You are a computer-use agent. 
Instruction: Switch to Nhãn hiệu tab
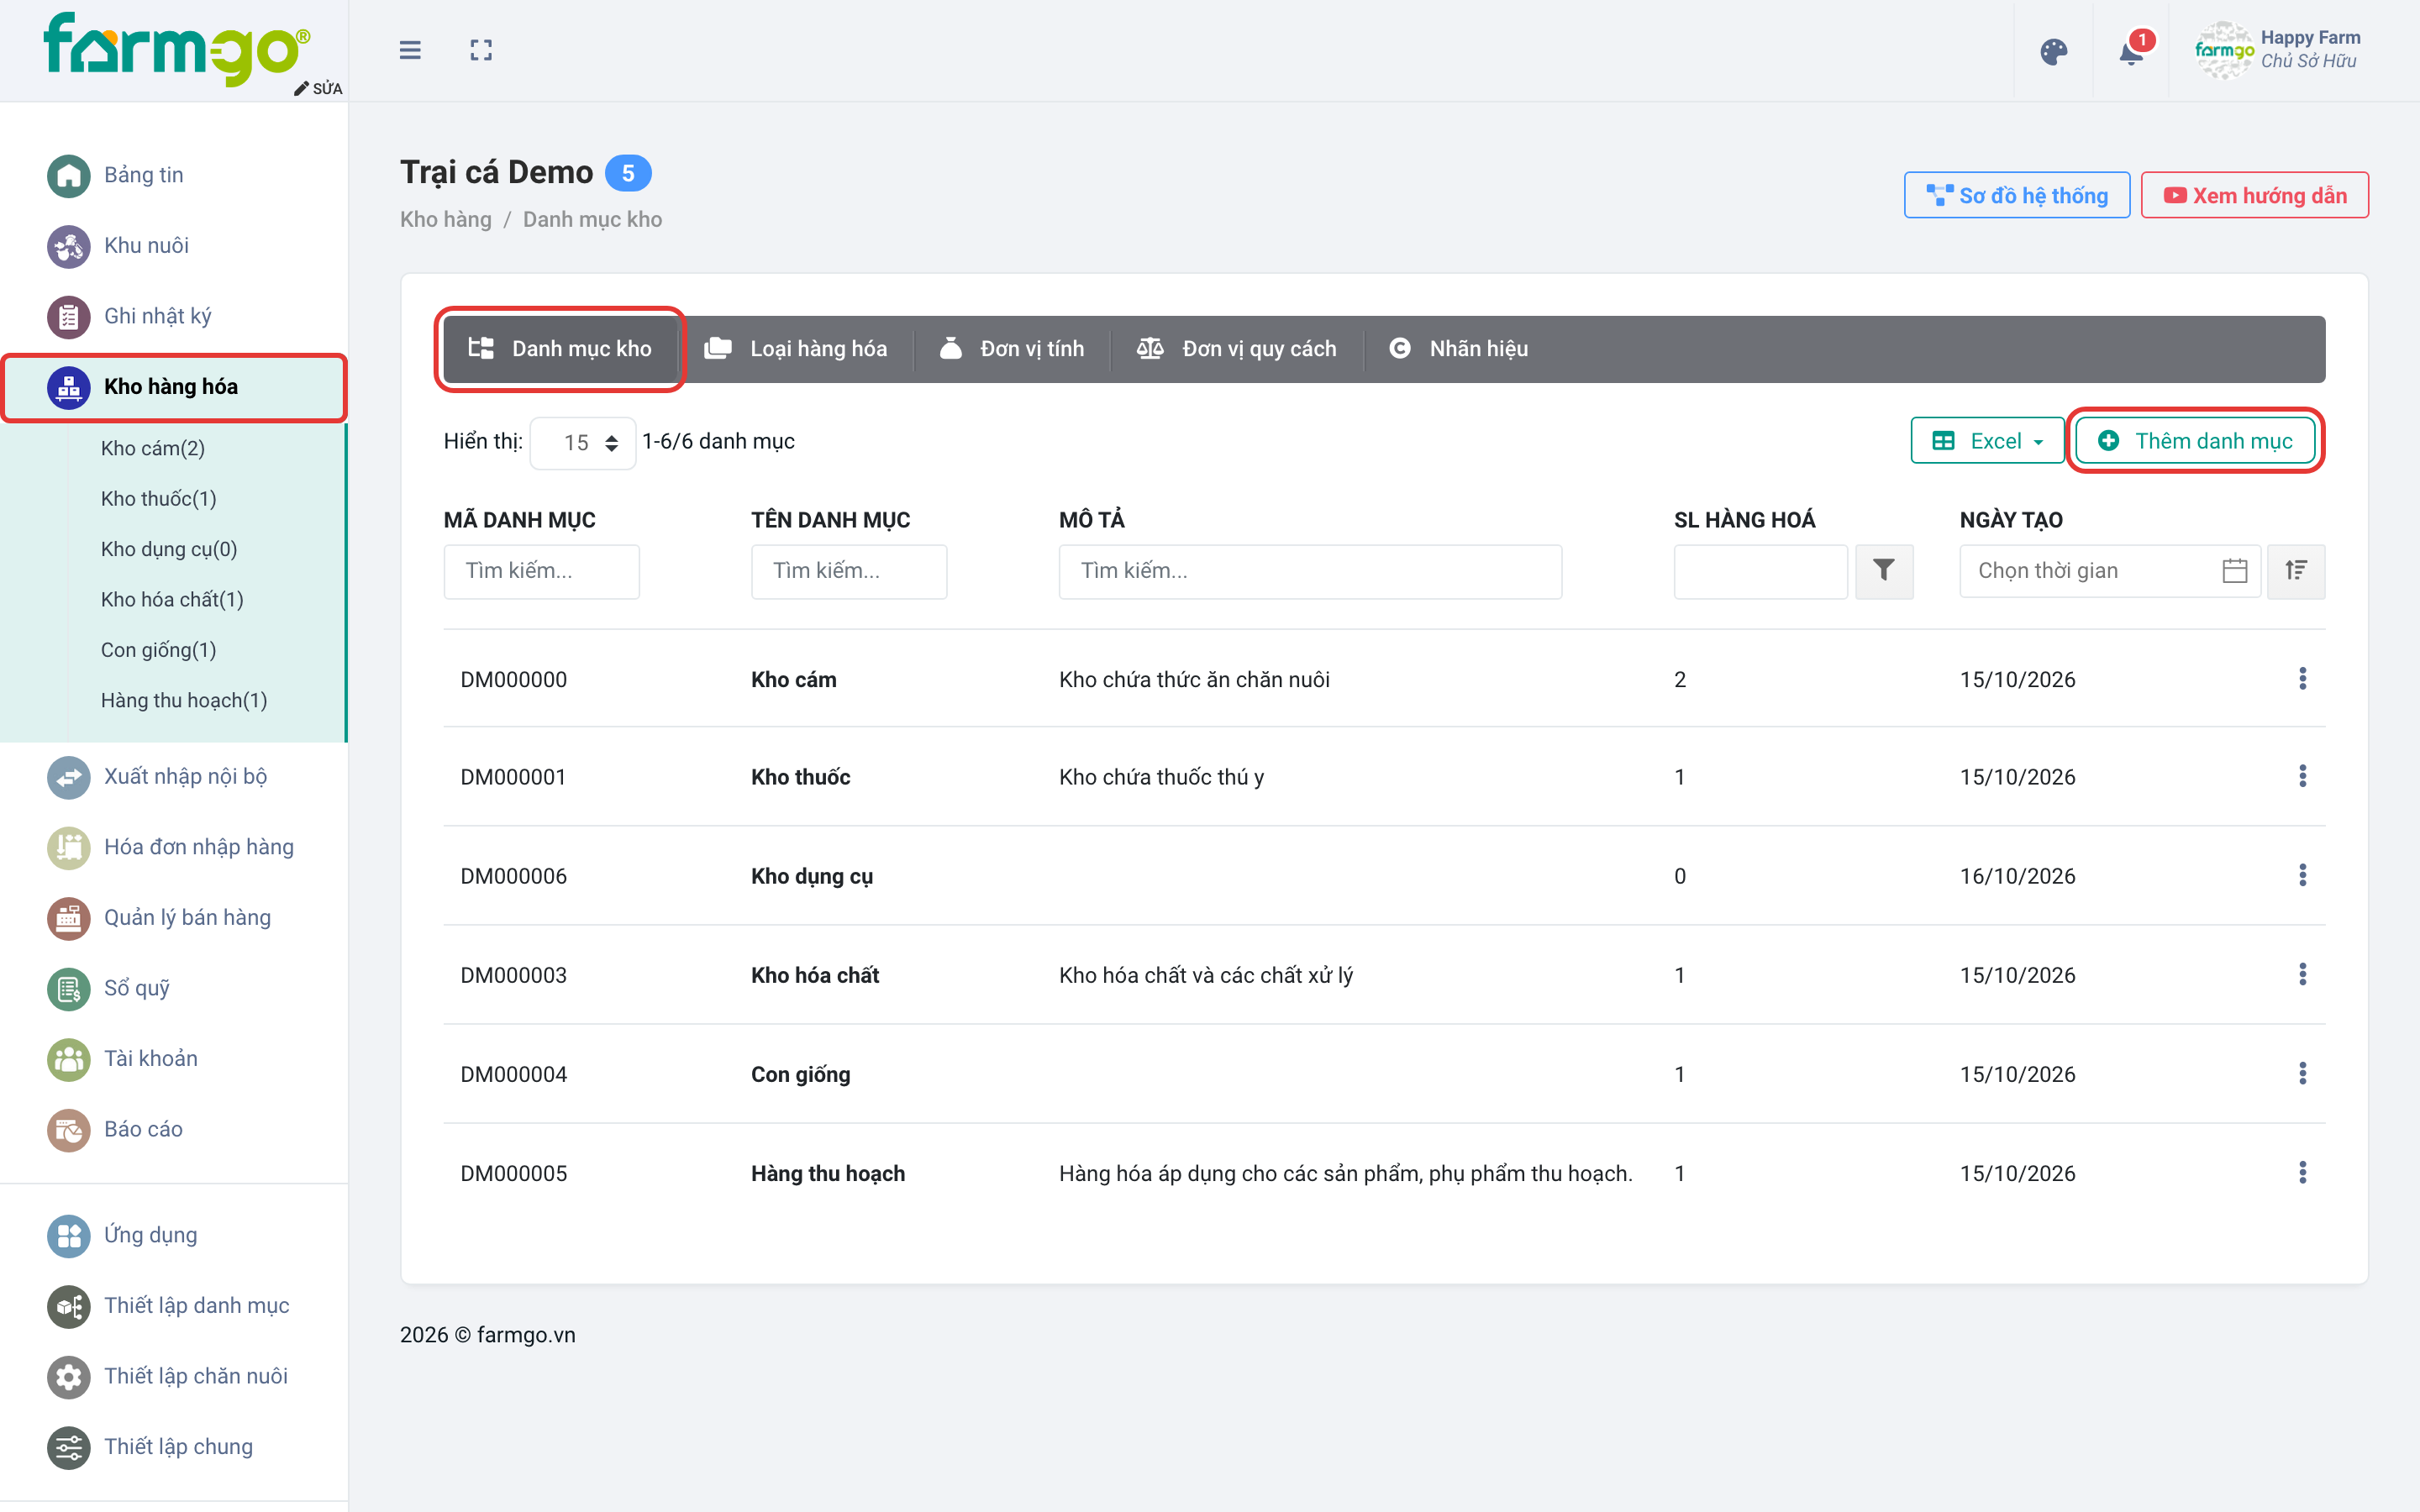[1459, 349]
